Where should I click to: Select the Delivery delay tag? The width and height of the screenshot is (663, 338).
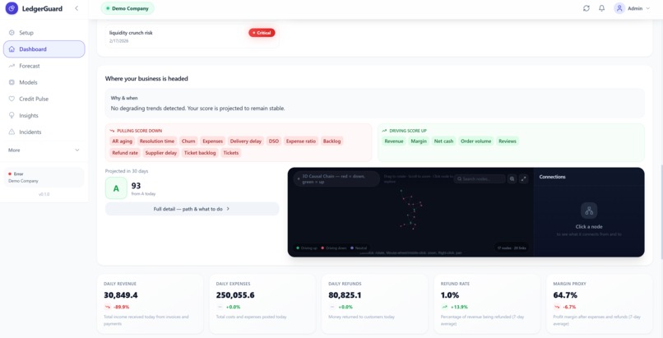click(x=246, y=141)
